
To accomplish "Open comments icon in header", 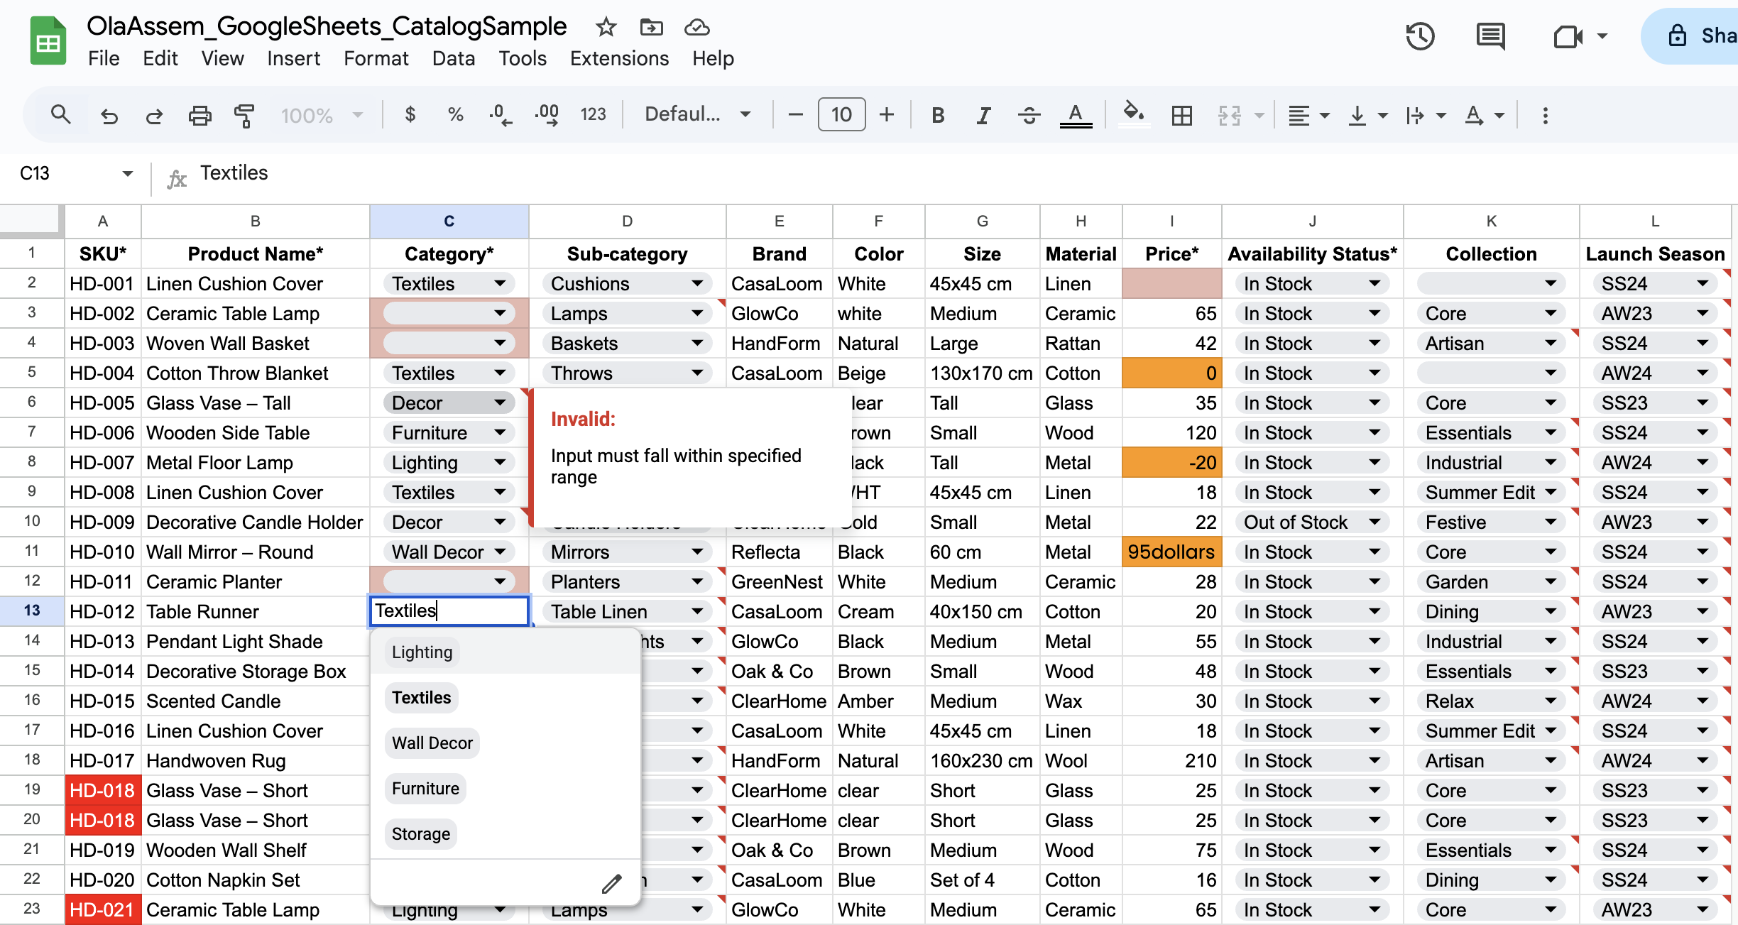I will tap(1490, 36).
